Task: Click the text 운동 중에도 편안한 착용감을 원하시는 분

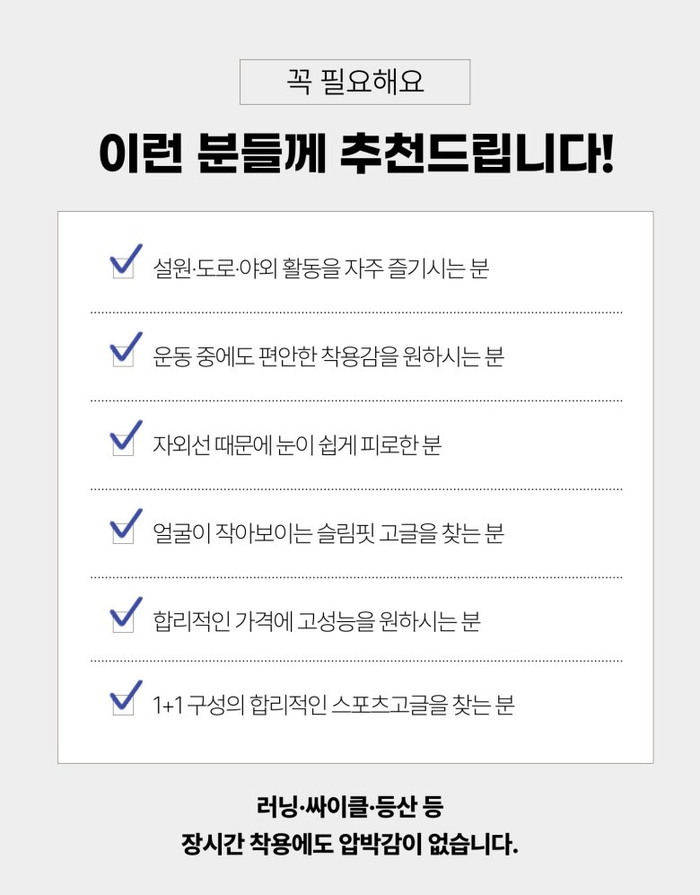Action: point(328,355)
